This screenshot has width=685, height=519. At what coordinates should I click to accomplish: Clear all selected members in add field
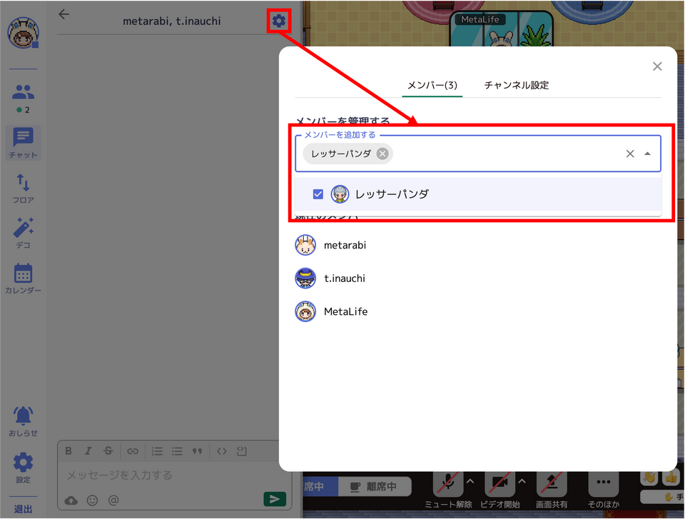(630, 153)
